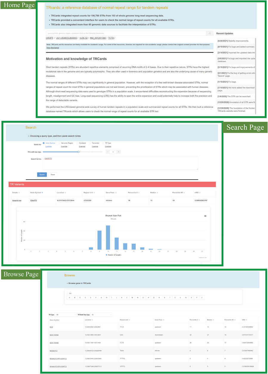This screenshot has height=374, width=268.
Task: Open the TR Motif Size (bp) dropdown
Action: point(102,314)
